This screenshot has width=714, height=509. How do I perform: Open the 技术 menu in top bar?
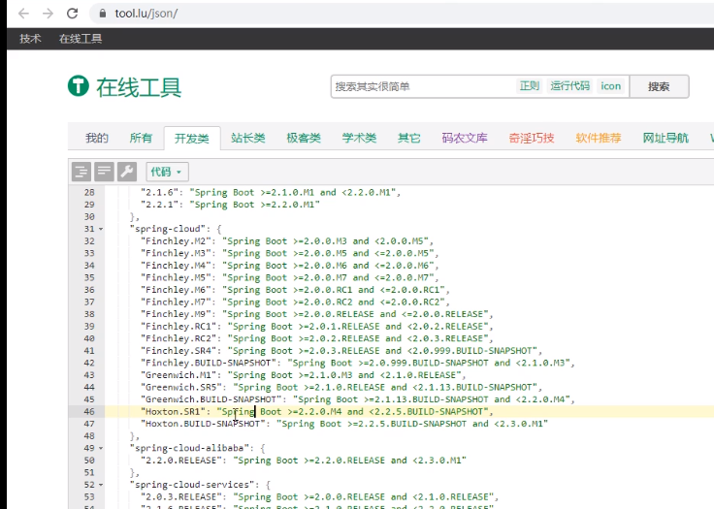coord(30,39)
